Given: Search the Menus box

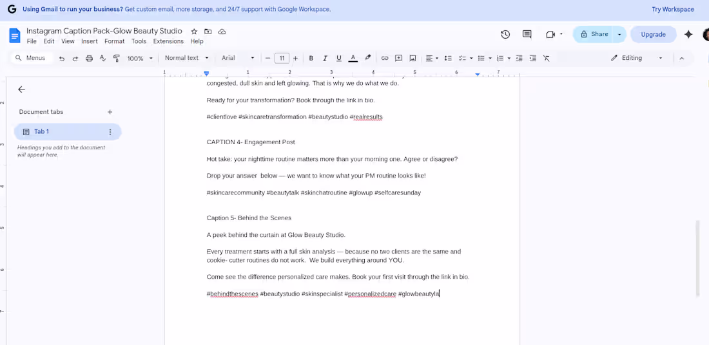Looking at the screenshot, I should (31, 58).
